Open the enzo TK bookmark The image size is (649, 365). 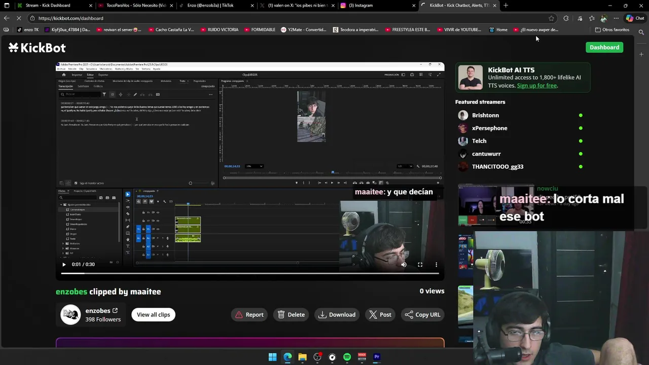[28, 29]
